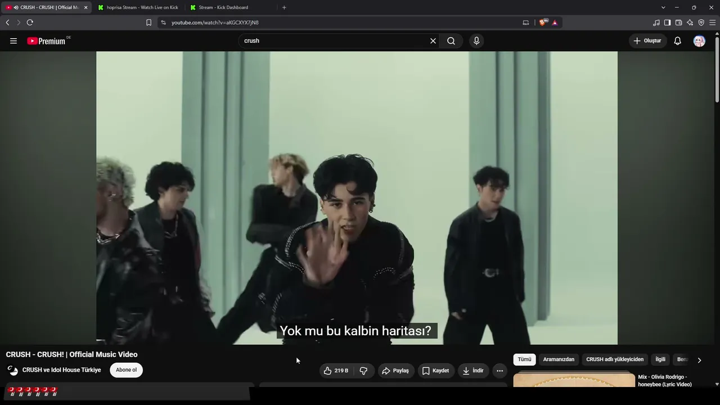The height and width of the screenshot is (405, 720).
Task: Open the YouTube guide hamburger menu
Action: point(13,40)
